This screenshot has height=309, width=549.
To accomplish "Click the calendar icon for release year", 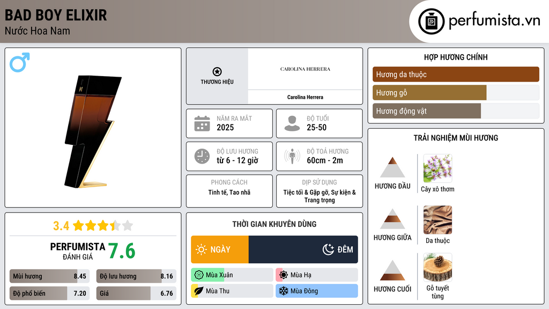I will pos(202,123).
